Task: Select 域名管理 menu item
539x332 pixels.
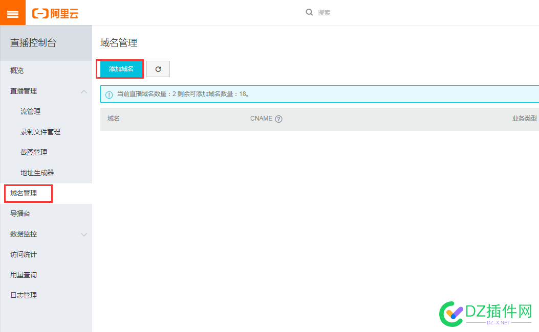Action: [24, 194]
